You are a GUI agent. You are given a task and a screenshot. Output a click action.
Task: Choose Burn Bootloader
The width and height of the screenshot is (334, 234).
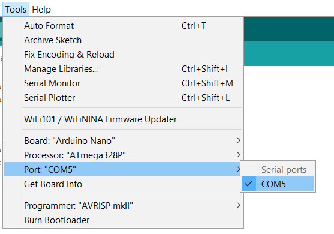click(123, 220)
